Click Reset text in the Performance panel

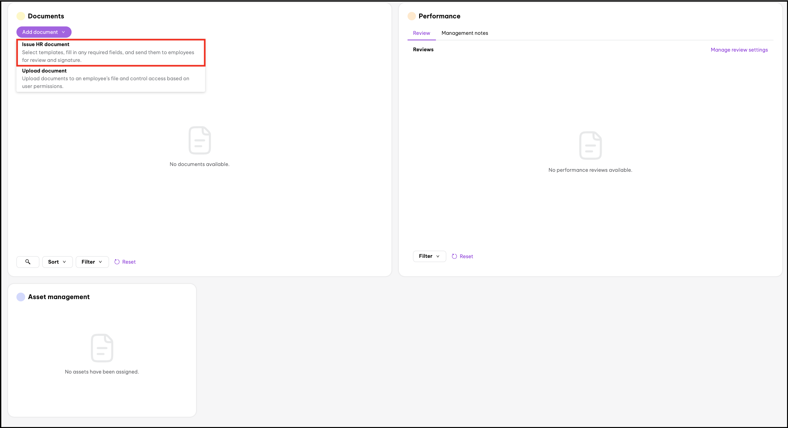(466, 256)
